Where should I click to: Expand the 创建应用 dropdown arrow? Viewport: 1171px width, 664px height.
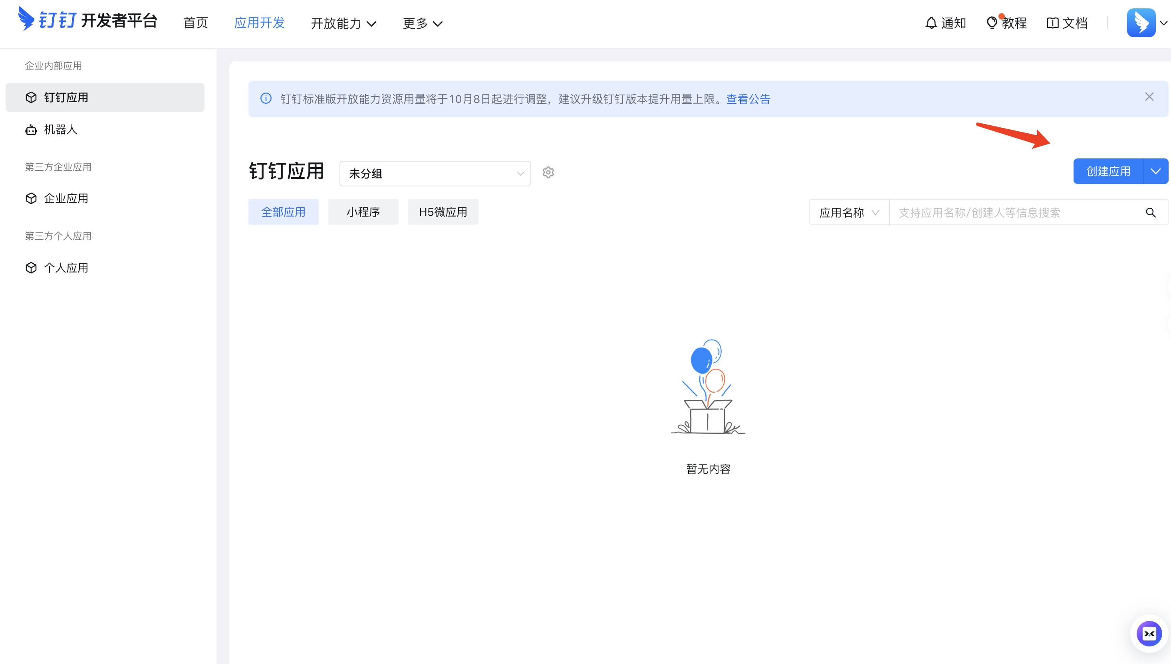(1155, 171)
